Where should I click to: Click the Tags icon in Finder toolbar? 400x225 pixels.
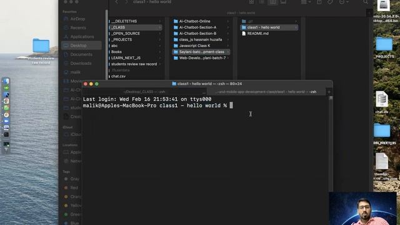[330, 2]
